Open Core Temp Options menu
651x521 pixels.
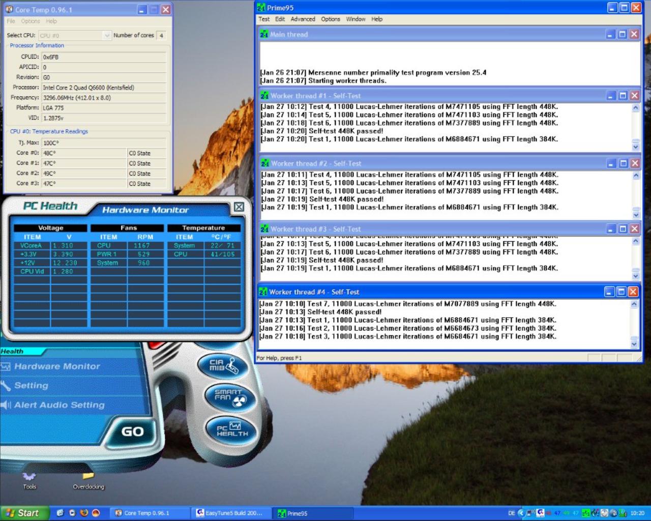coord(31,21)
